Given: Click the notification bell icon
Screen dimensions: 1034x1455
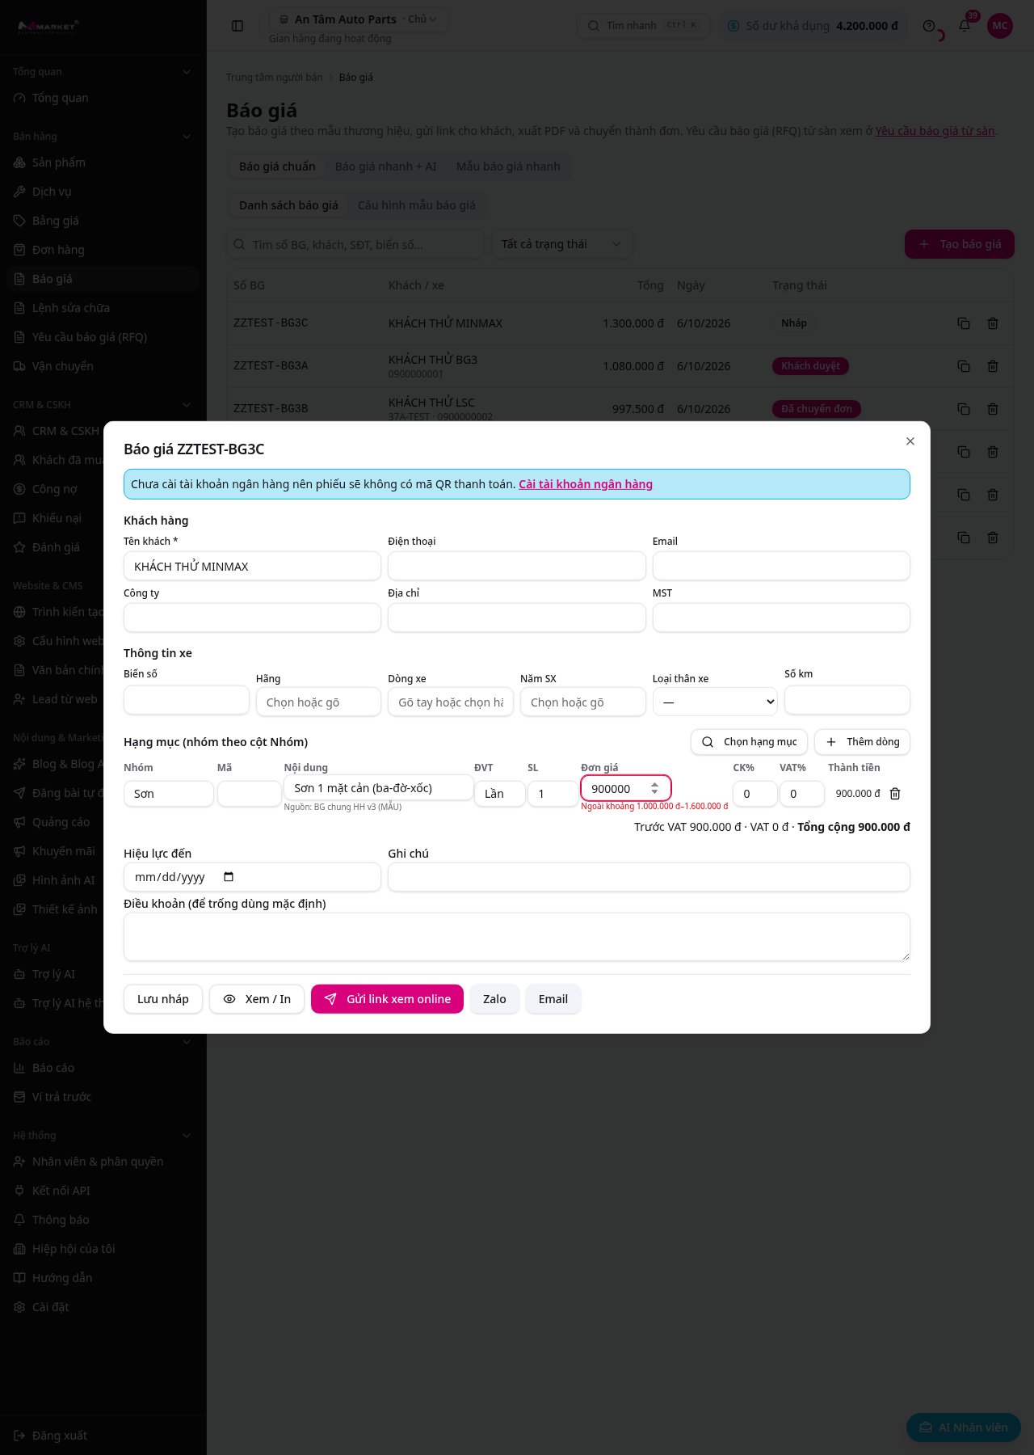Looking at the screenshot, I should pyautogui.click(x=965, y=26).
